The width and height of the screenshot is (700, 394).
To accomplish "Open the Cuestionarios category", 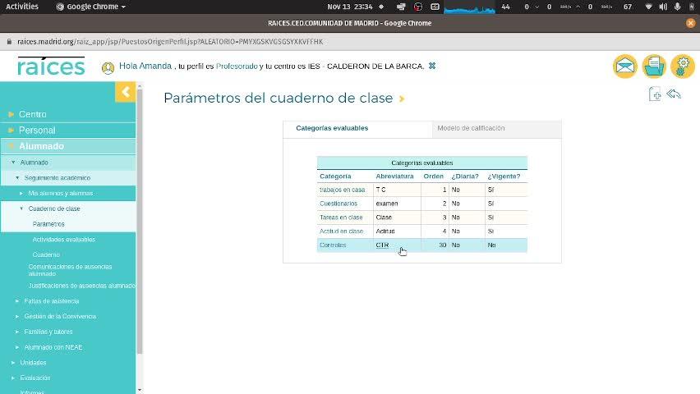I will (x=338, y=204).
